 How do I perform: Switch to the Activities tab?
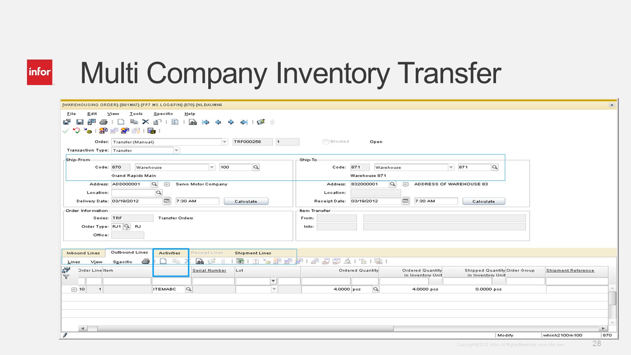click(170, 253)
